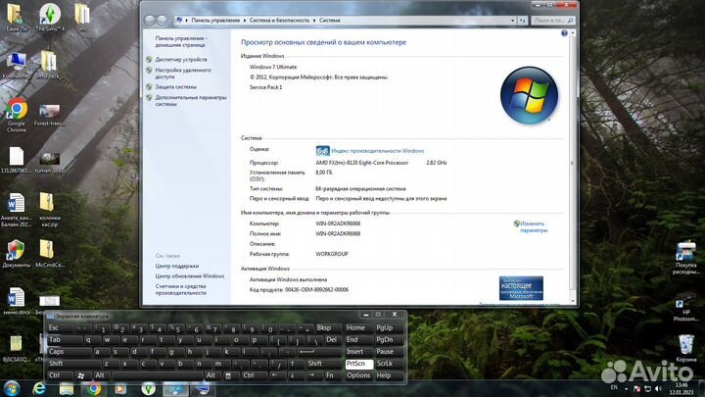Screen dimensions: 705x397
Task: Click the refresh button beside address bar
Action: click(x=523, y=21)
